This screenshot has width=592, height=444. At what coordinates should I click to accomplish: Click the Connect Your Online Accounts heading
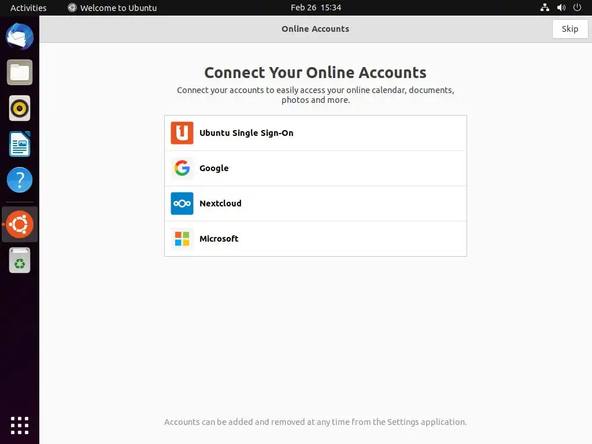pyautogui.click(x=315, y=72)
